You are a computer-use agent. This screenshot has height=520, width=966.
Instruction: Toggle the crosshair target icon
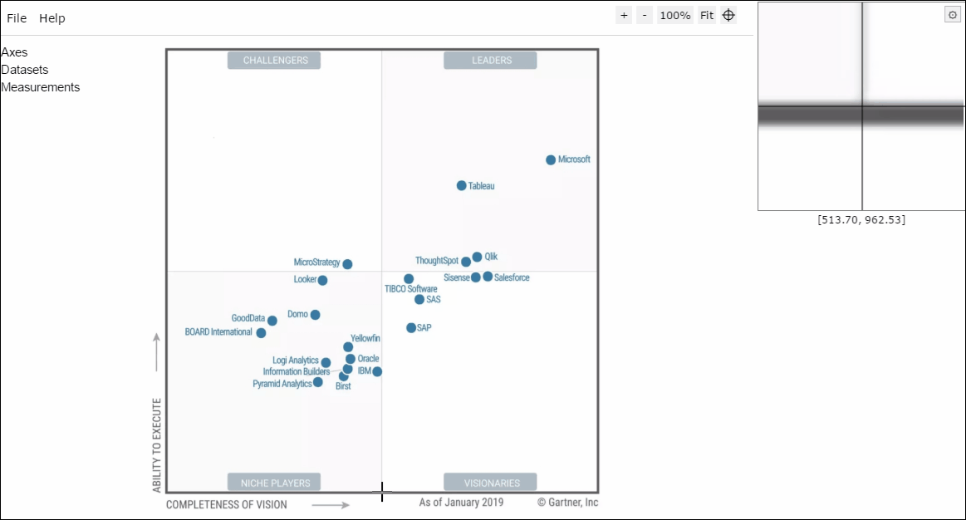pos(728,16)
